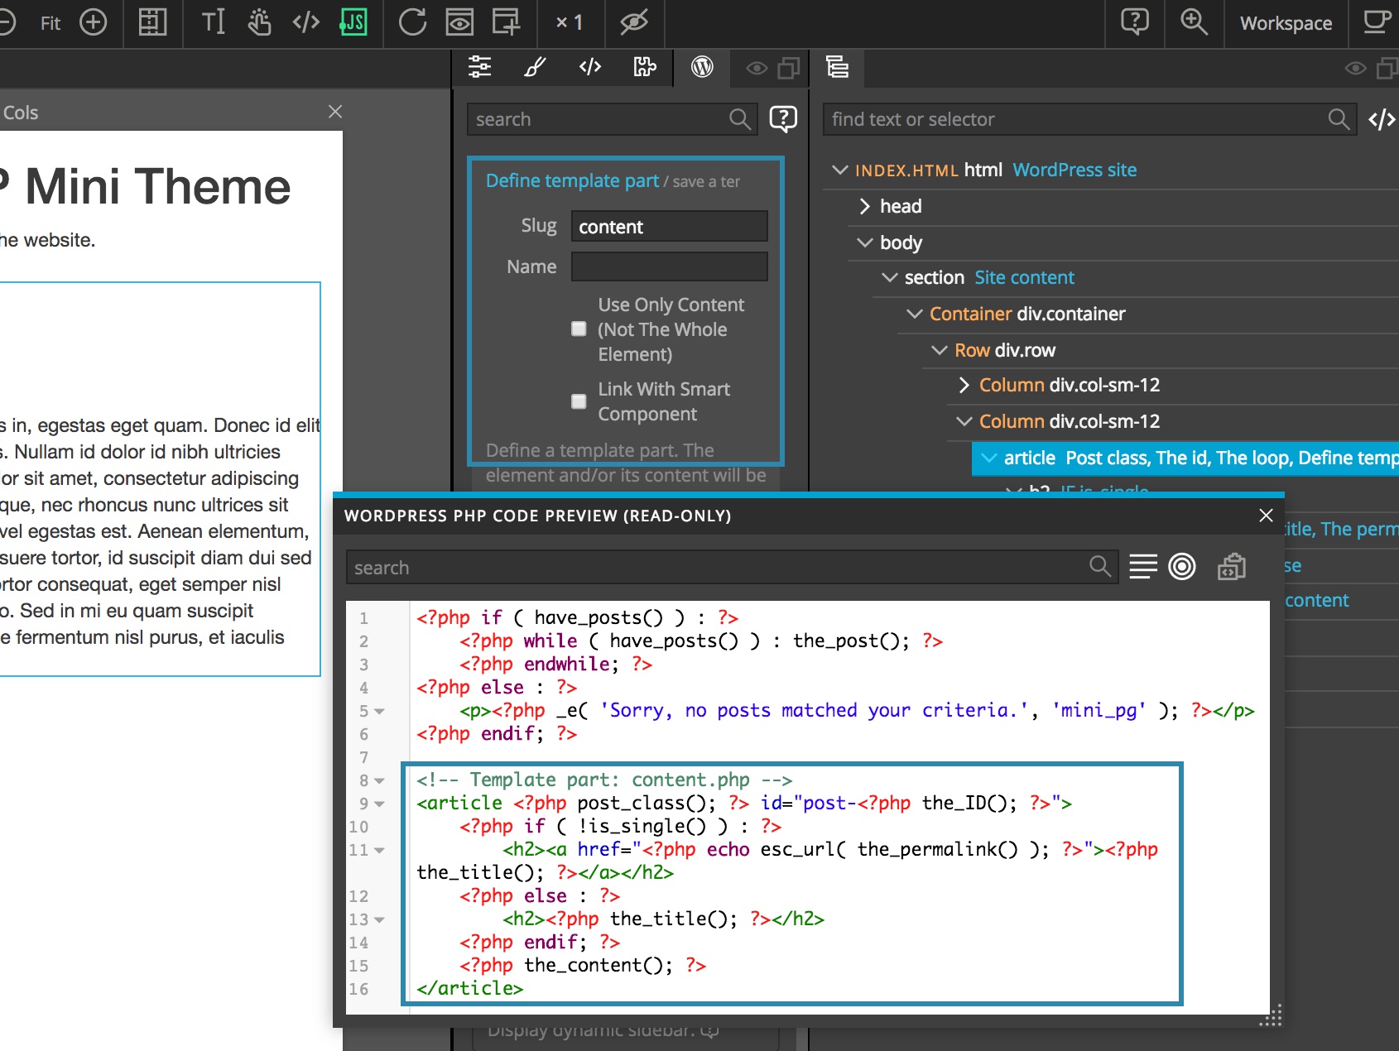Activate the hand pointer interaction tool
Image resolution: width=1399 pixels, height=1051 pixels.
(259, 22)
